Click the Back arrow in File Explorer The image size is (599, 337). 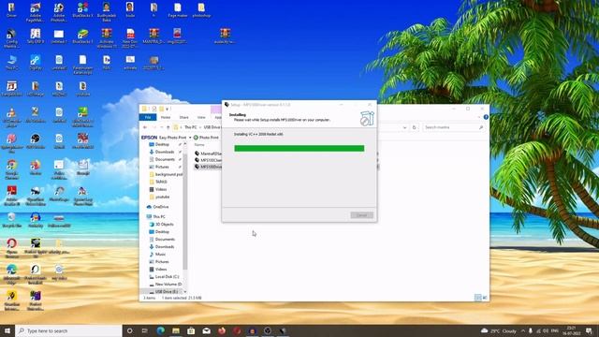click(x=145, y=127)
